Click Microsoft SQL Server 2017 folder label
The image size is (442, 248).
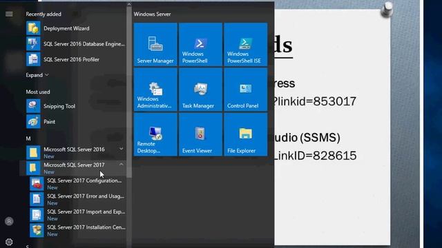[x=74, y=165]
